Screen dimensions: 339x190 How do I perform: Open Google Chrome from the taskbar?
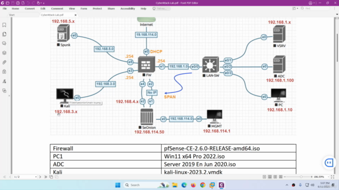click(x=202, y=185)
